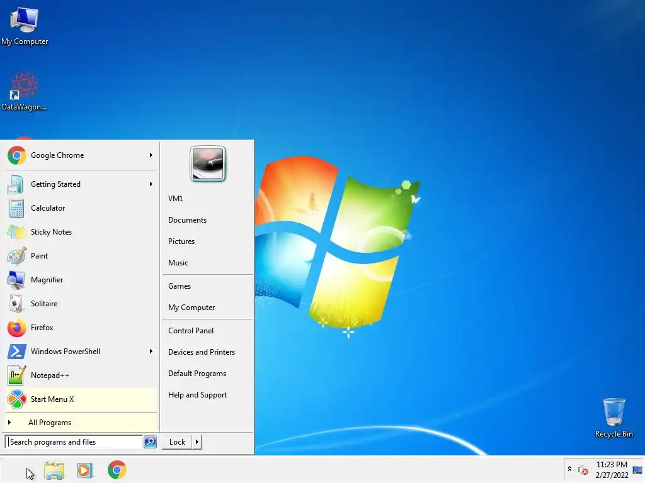Click the Show Desktop icon in the tray
Viewport: 645px width, 483px height.
coord(637,470)
